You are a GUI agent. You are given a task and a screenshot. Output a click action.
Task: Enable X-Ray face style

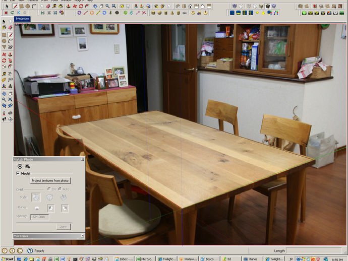pyautogui.click(x=235, y=6)
